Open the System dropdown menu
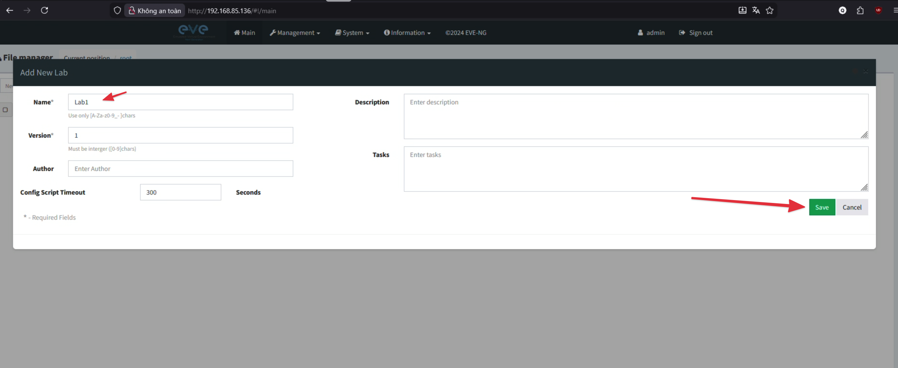This screenshot has width=898, height=368. pyautogui.click(x=352, y=33)
